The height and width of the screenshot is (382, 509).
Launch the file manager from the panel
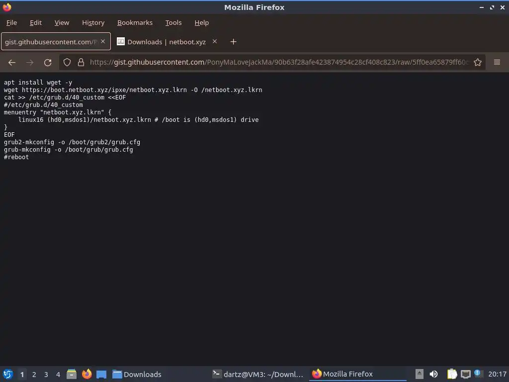coord(72,374)
